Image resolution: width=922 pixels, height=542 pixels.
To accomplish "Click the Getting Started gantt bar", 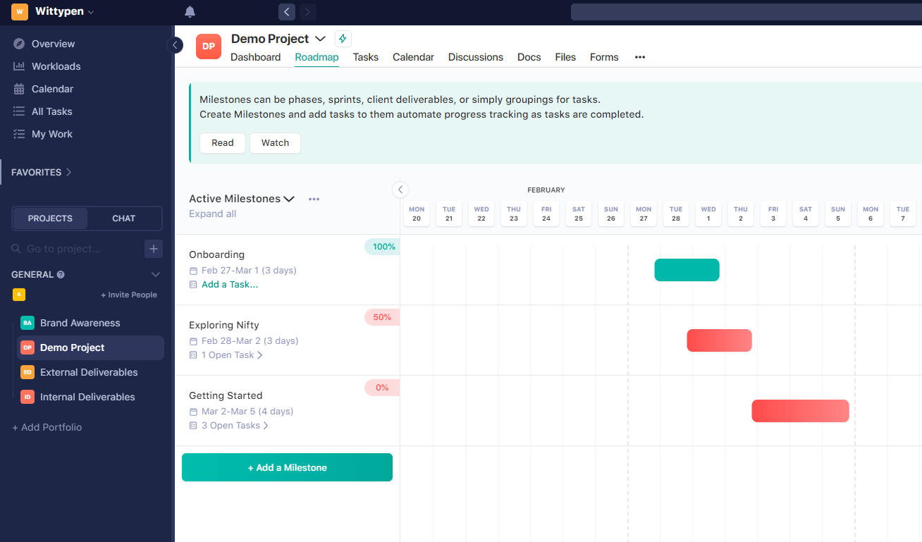I will click(x=800, y=411).
